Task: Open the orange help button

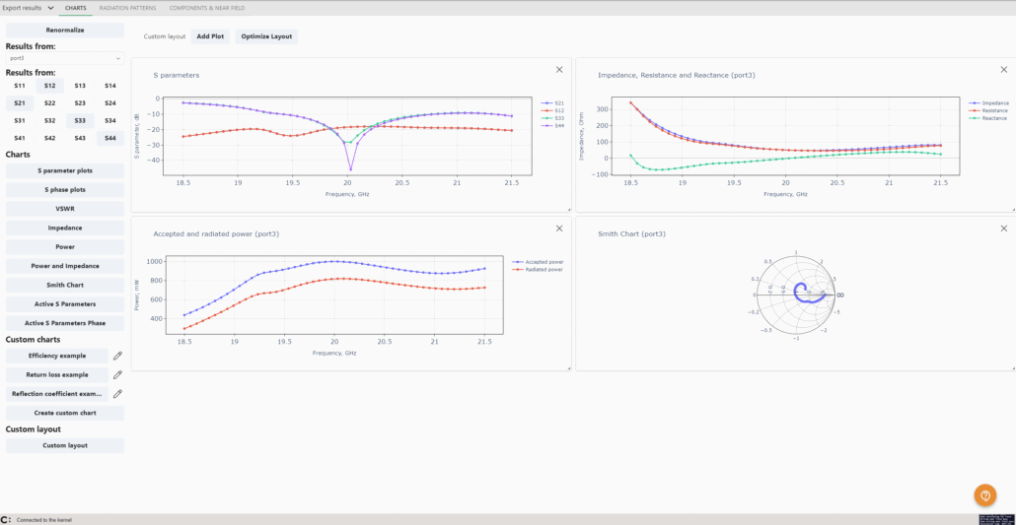Action: 984,495
